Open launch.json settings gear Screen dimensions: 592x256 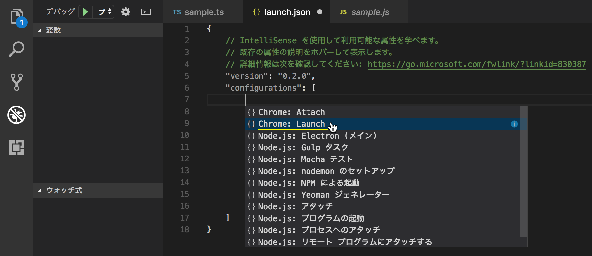point(126,12)
